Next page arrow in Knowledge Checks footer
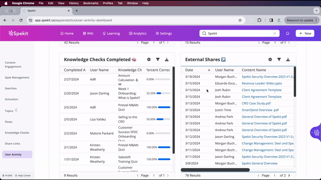This screenshot has height=180, width=321. 168,175
